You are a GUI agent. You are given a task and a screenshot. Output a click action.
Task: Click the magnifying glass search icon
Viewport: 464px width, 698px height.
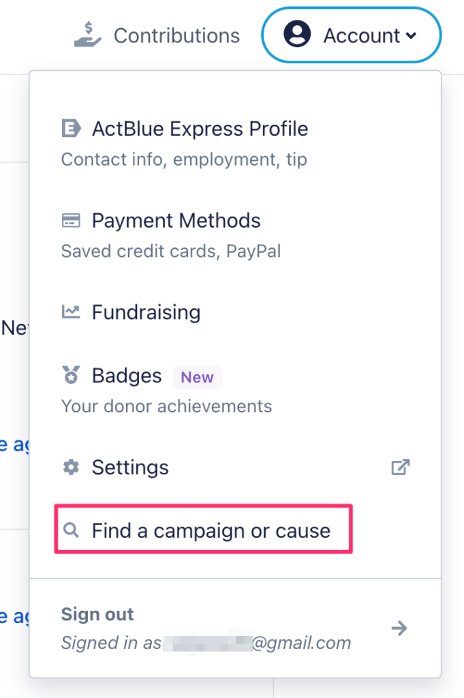point(71,530)
